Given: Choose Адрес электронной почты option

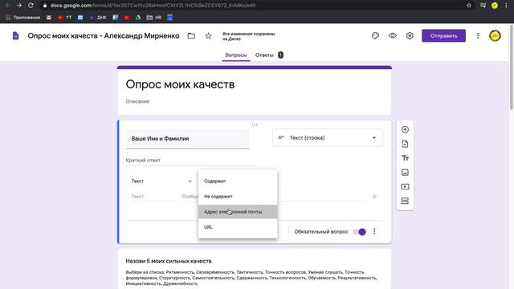Looking at the screenshot, I should pos(238,212).
